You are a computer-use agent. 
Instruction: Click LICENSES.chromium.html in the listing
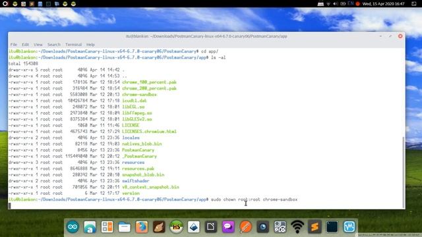coord(149,132)
